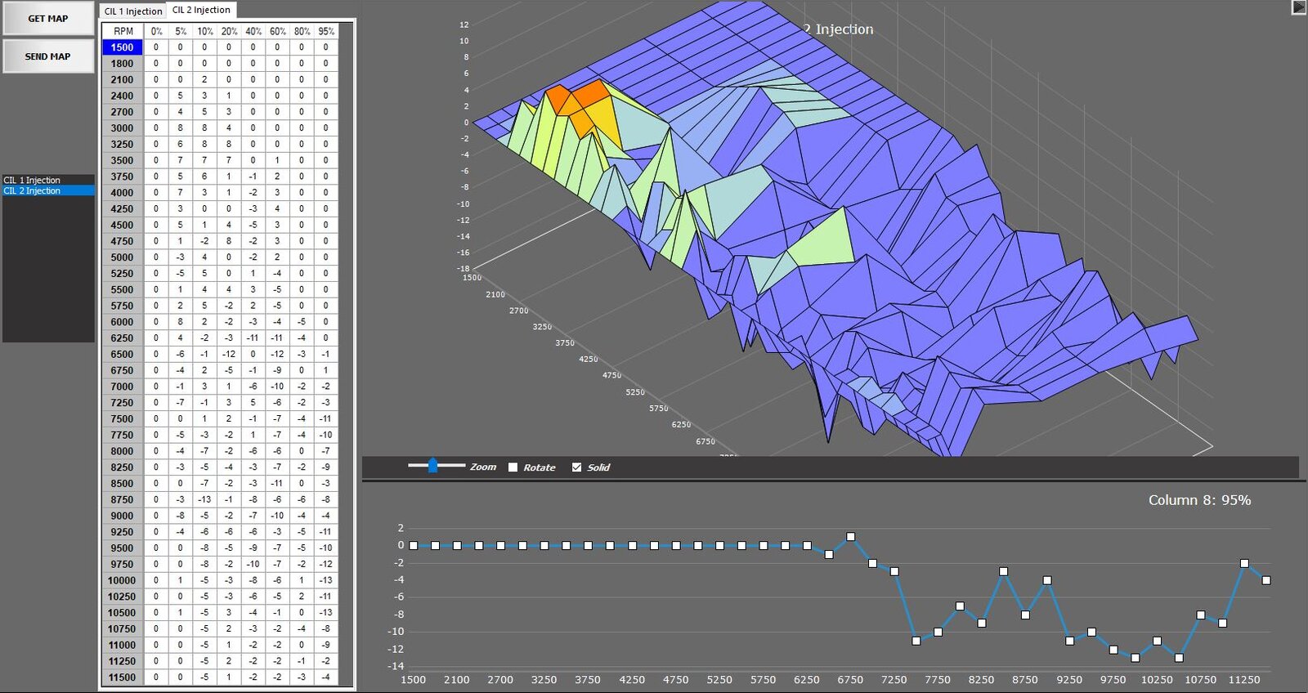
Task: Click the arrow icon in top-right corner
Action: (1298, 7)
